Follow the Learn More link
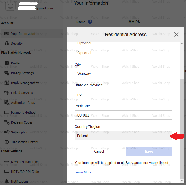 pyautogui.click(x=83, y=172)
